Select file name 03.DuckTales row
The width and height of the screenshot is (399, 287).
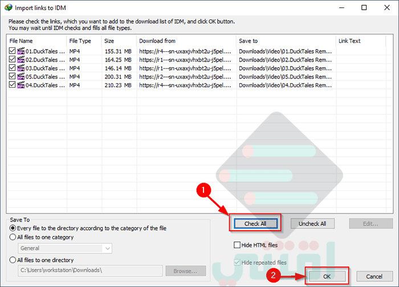coord(45,68)
